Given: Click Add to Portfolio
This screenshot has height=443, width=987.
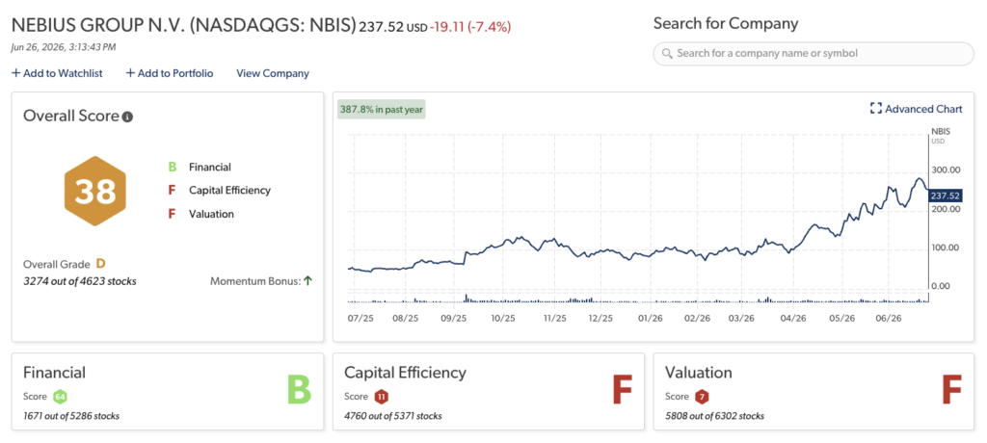Looking at the screenshot, I should pos(170,73).
